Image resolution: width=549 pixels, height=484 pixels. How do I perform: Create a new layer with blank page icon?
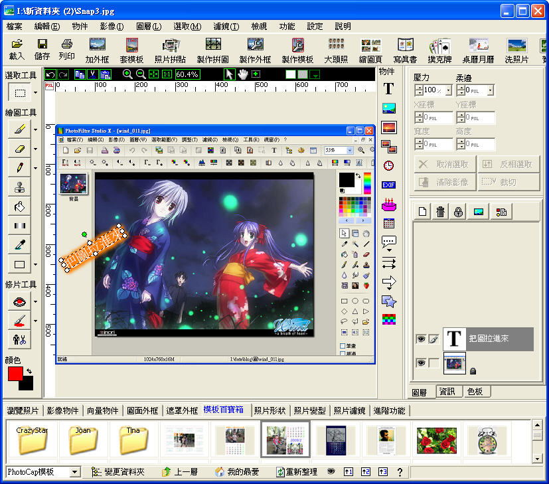pos(423,212)
